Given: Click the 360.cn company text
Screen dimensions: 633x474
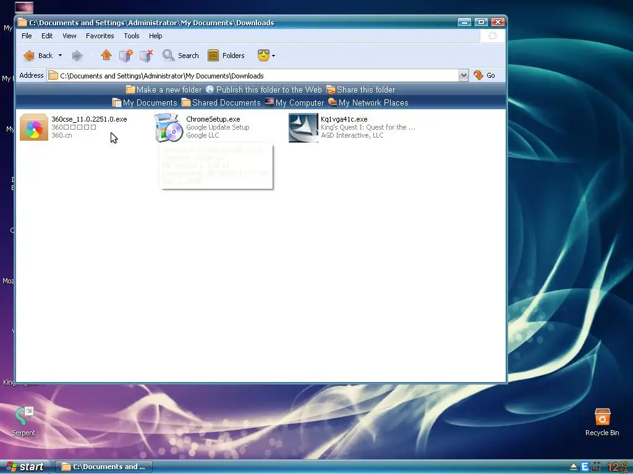Looking at the screenshot, I should click(62, 135).
